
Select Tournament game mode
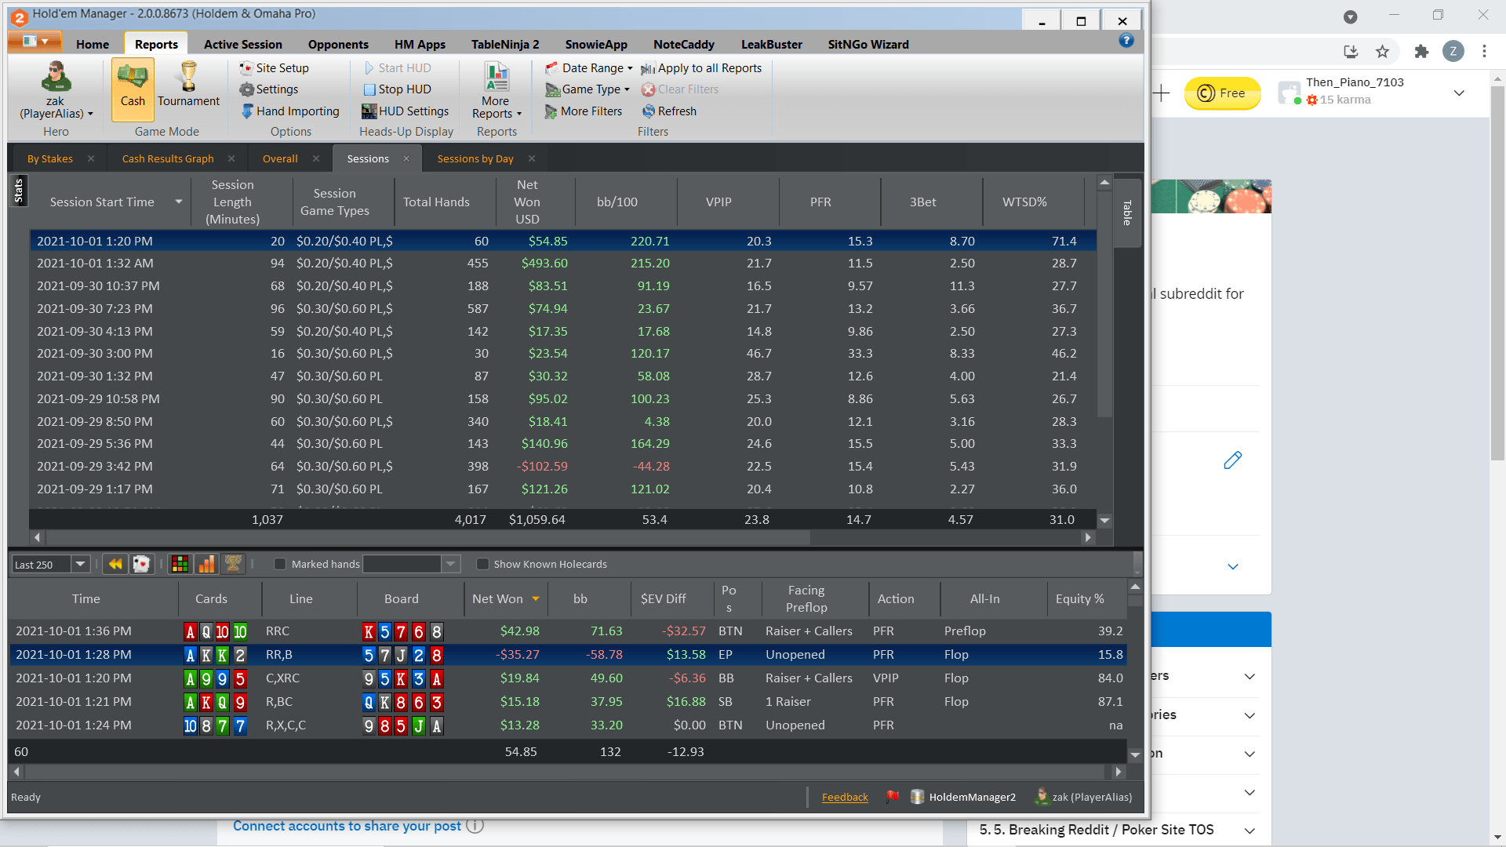[188, 87]
